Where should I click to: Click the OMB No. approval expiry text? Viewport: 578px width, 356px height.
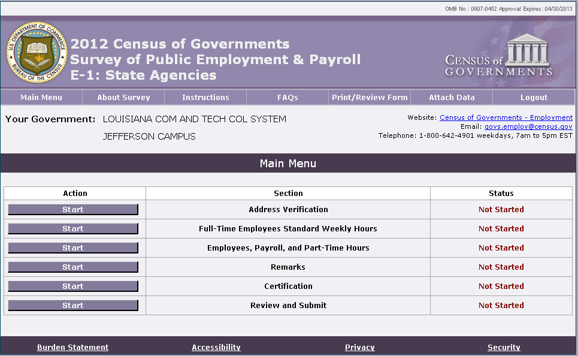click(x=509, y=9)
